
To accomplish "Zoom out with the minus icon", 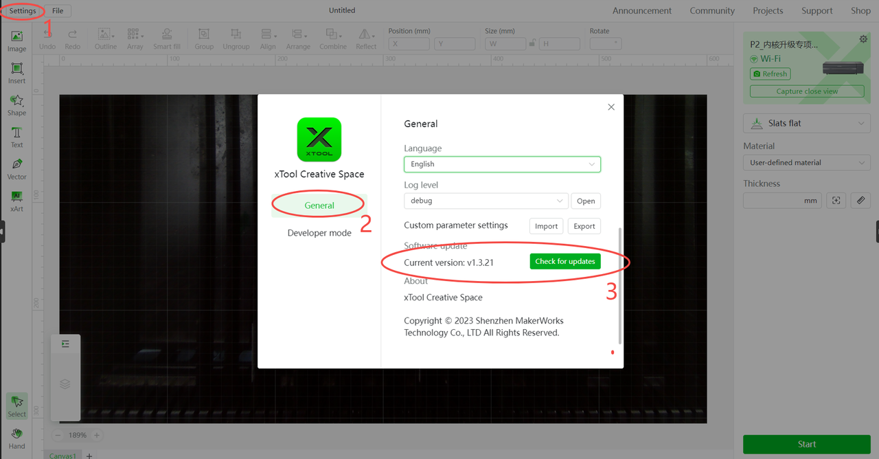I will click(58, 435).
